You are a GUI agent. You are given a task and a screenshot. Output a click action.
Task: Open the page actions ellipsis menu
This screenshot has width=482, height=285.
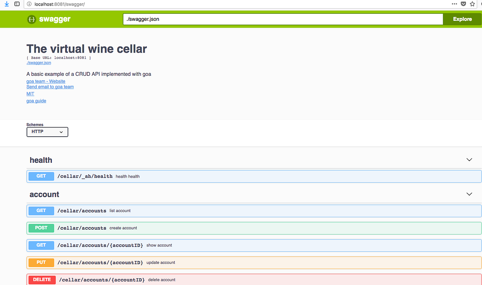(454, 4)
